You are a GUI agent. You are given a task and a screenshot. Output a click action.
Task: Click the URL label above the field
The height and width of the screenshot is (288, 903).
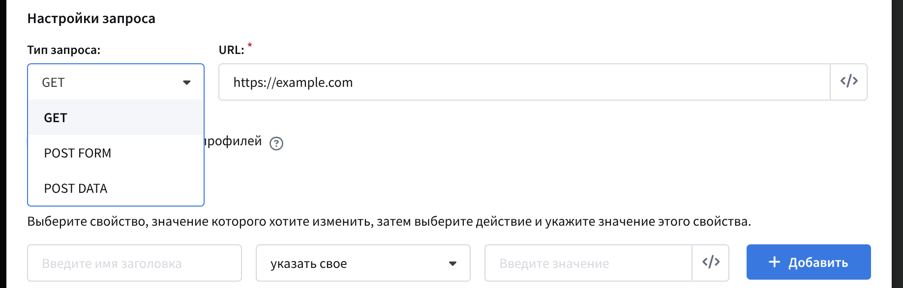[231, 50]
